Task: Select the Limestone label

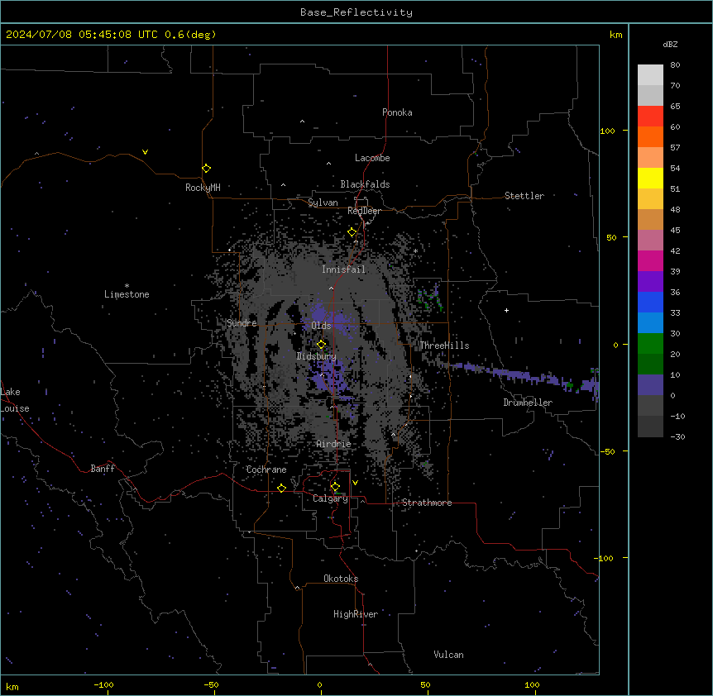Action: click(x=127, y=294)
